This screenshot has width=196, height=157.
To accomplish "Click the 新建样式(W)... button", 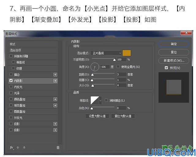I will coord(174,61).
